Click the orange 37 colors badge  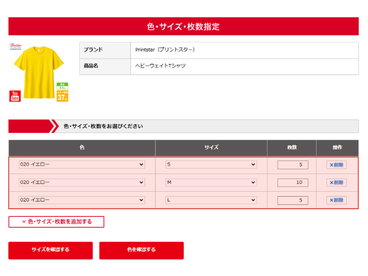pos(62,96)
